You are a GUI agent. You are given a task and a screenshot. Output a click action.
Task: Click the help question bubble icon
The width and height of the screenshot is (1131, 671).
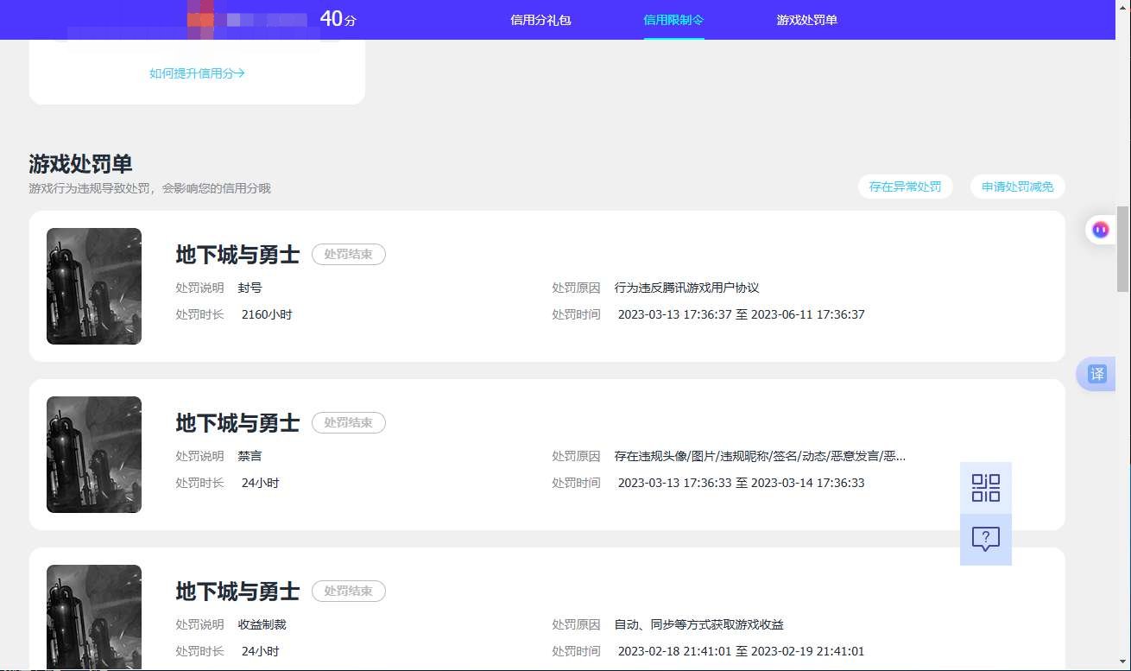coord(985,540)
